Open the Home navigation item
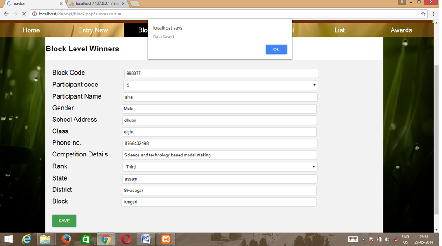This screenshot has height=246, width=442. click(31, 30)
